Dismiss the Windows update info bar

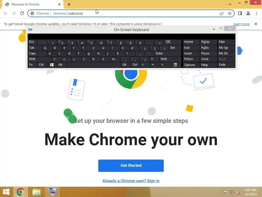(x=256, y=24)
